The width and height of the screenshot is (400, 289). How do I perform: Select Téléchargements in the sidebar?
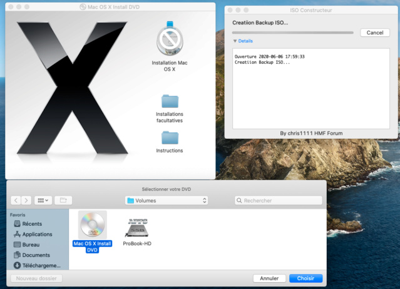tap(37, 266)
